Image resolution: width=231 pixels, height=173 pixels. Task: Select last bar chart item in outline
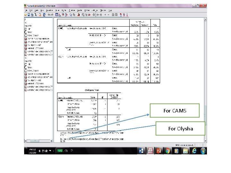point(40,90)
